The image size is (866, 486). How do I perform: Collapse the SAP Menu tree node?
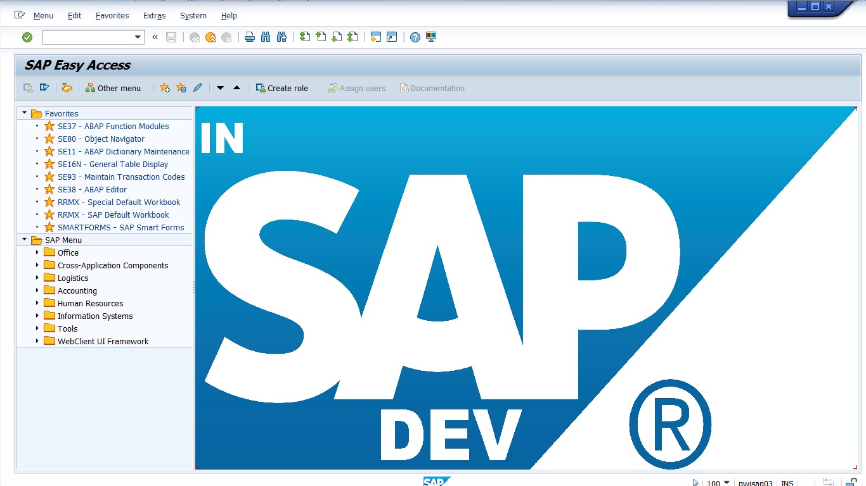24,240
